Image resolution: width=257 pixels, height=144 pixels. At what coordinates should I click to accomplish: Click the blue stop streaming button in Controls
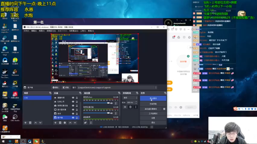153,98
